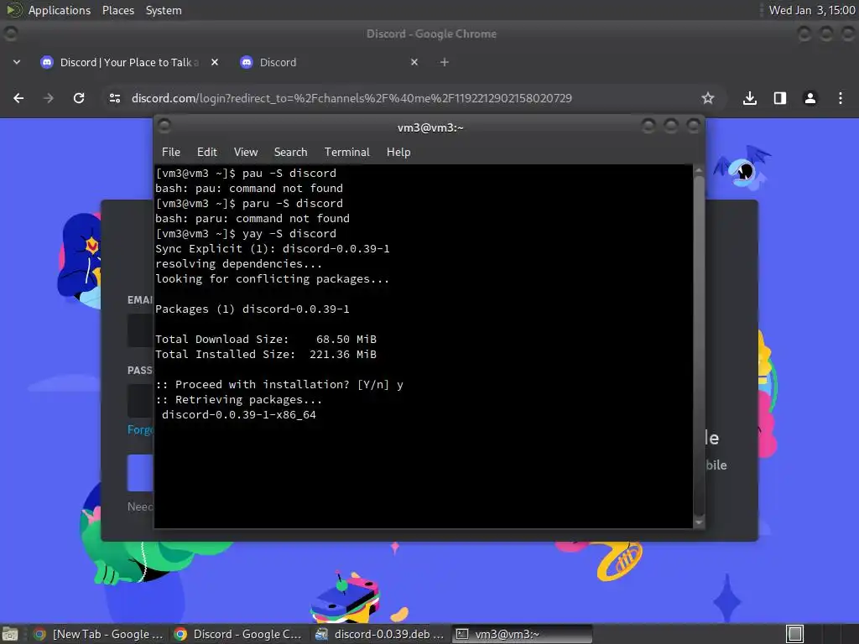Viewport: 859px width, 644px height.
Task: Switch to '[New Tab - Google' taskbar window
Action: point(97,634)
